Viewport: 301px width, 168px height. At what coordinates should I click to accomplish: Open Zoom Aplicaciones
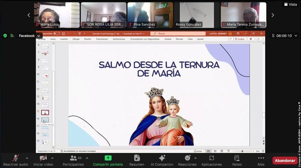click(x=212, y=161)
